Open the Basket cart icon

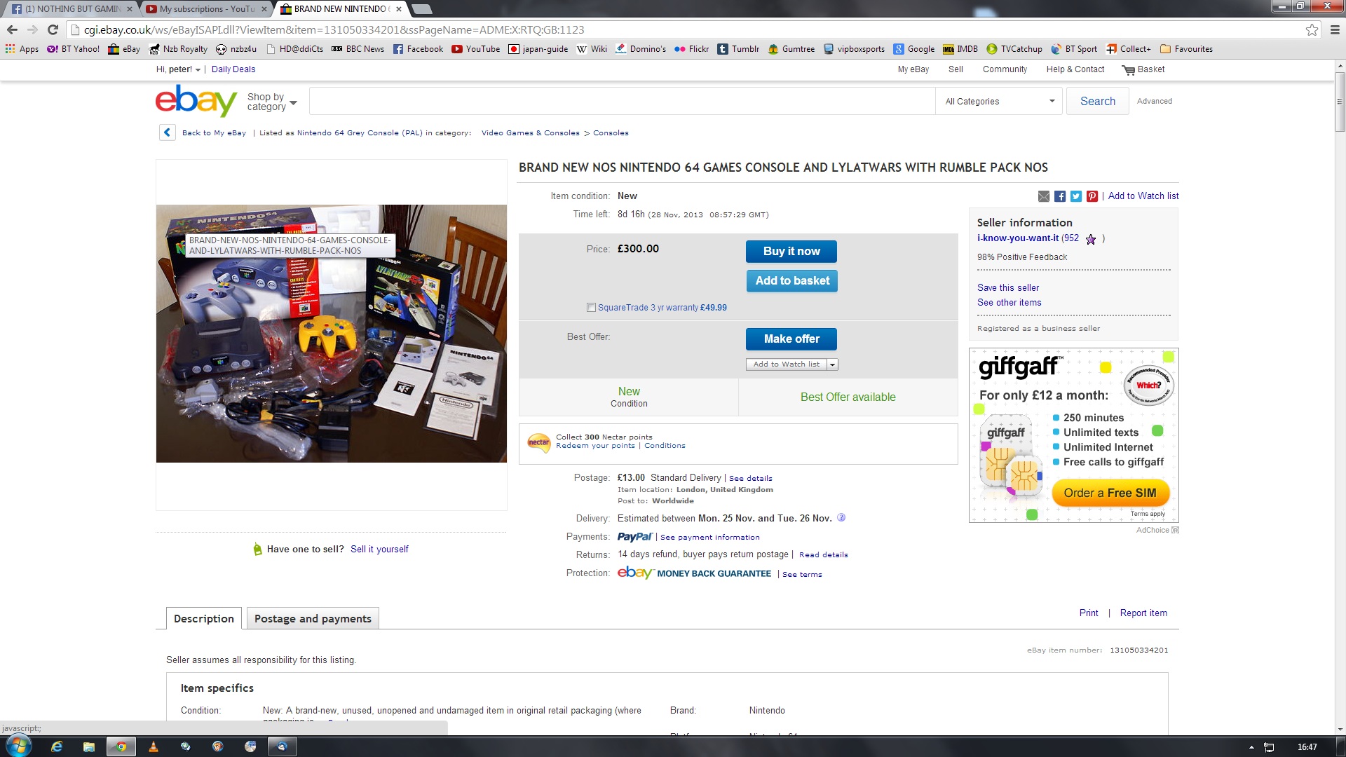coord(1128,70)
